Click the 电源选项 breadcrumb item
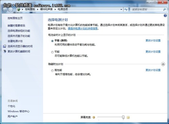This screenshot has width=169, height=124. [63, 9]
